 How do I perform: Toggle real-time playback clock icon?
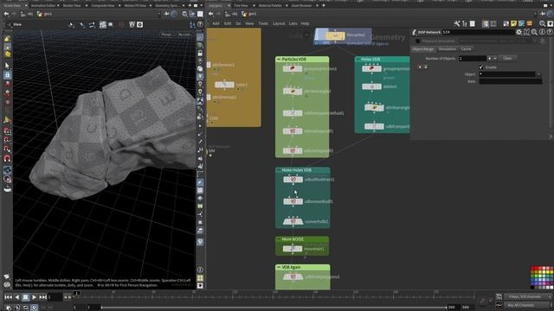click(x=34, y=308)
